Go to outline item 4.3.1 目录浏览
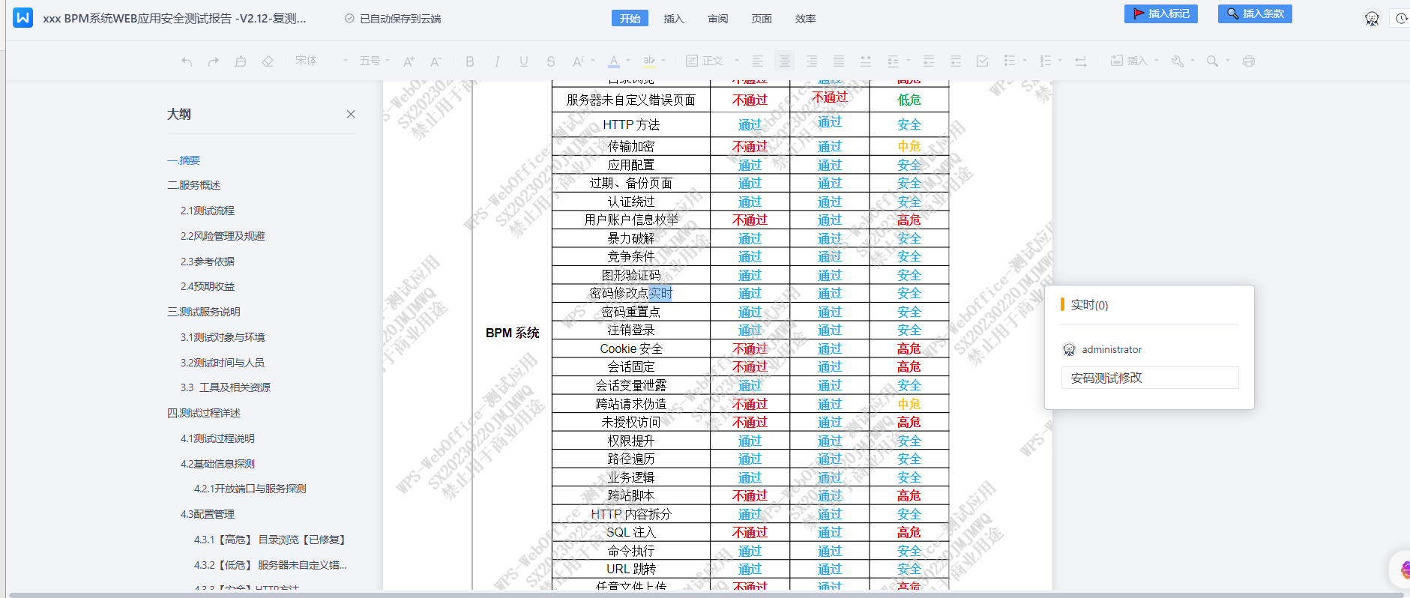 point(269,540)
